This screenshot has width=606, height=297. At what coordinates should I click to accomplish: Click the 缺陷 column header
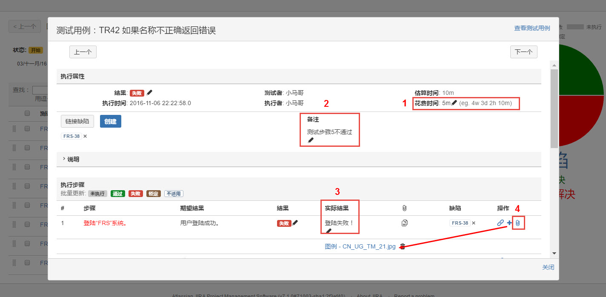(455, 208)
